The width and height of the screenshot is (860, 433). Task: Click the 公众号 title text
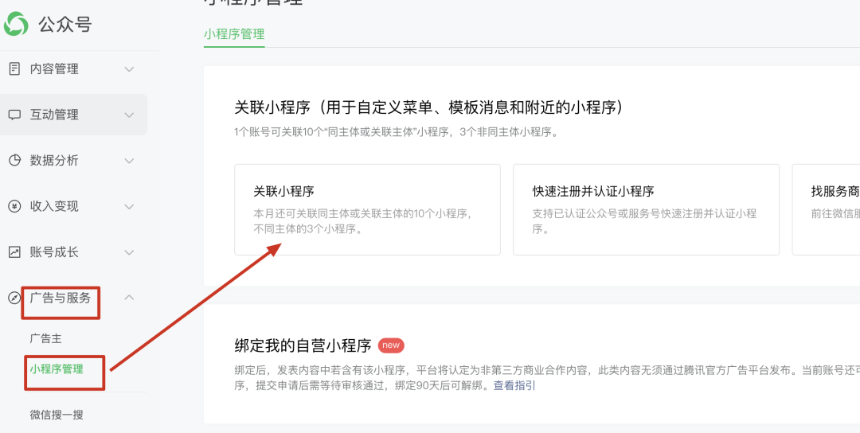[64, 24]
